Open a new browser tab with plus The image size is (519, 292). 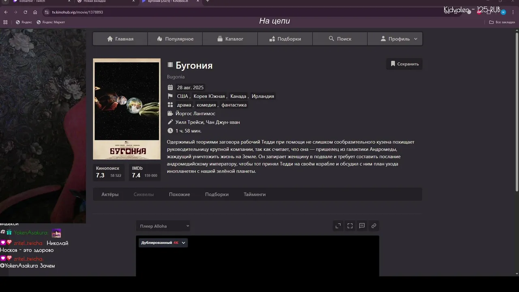click(208, 1)
